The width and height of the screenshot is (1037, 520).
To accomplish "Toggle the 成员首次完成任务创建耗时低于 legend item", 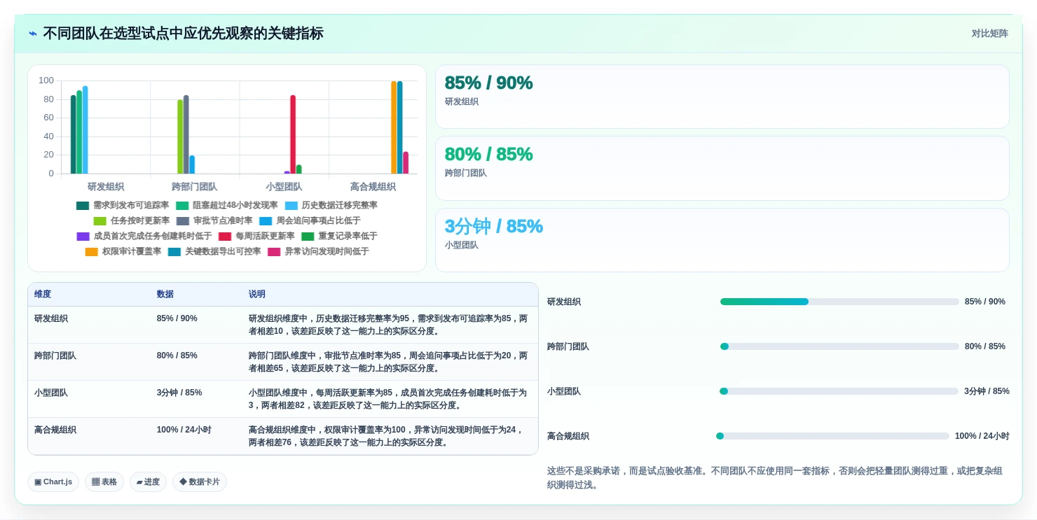I will 144,236.
